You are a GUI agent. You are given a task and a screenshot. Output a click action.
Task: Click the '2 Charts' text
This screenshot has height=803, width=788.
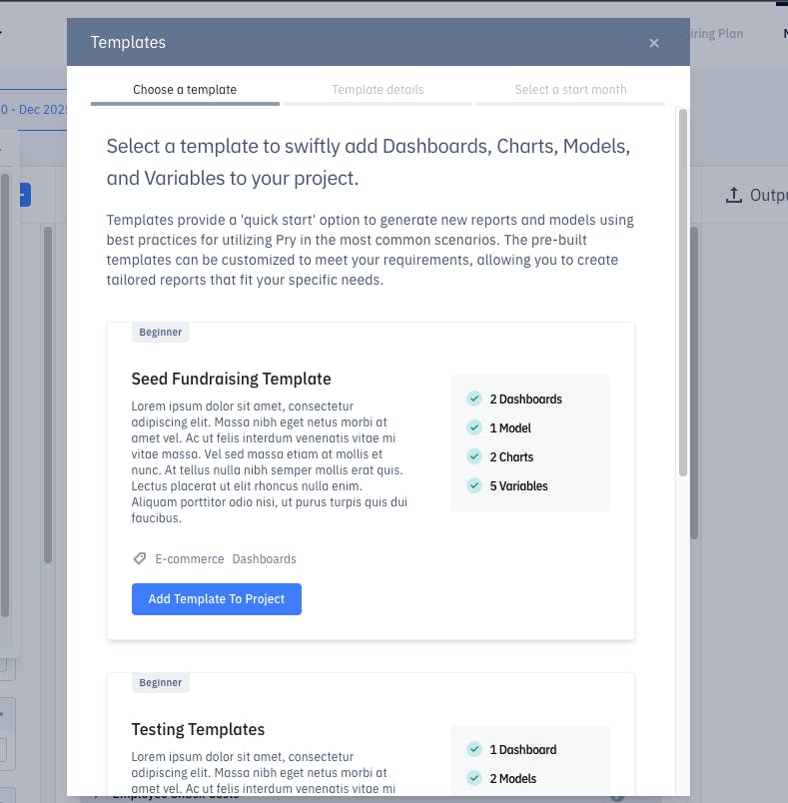click(x=511, y=456)
